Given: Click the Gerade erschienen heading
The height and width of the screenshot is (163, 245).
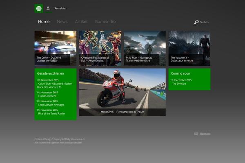Looking at the screenshot, I should (51, 73).
